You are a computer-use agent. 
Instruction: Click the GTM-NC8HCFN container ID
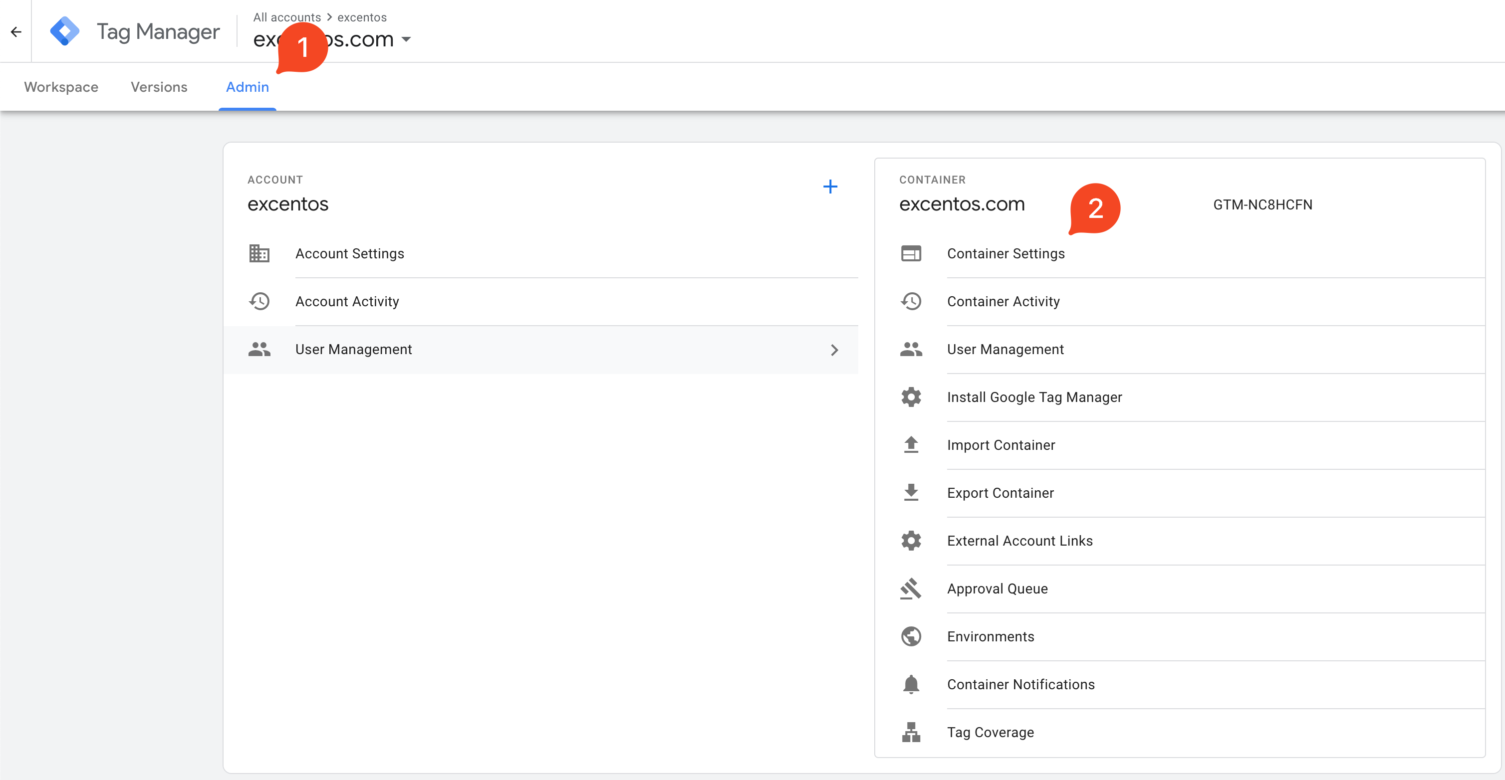[1262, 205]
